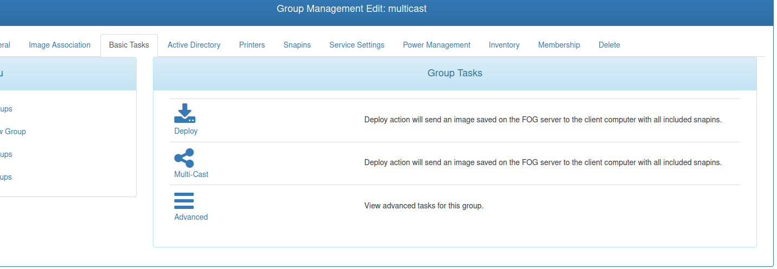Switch to the Active Directory tab
Screen dimensions: 777x269
pyautogui.click(x=194, y=45)
